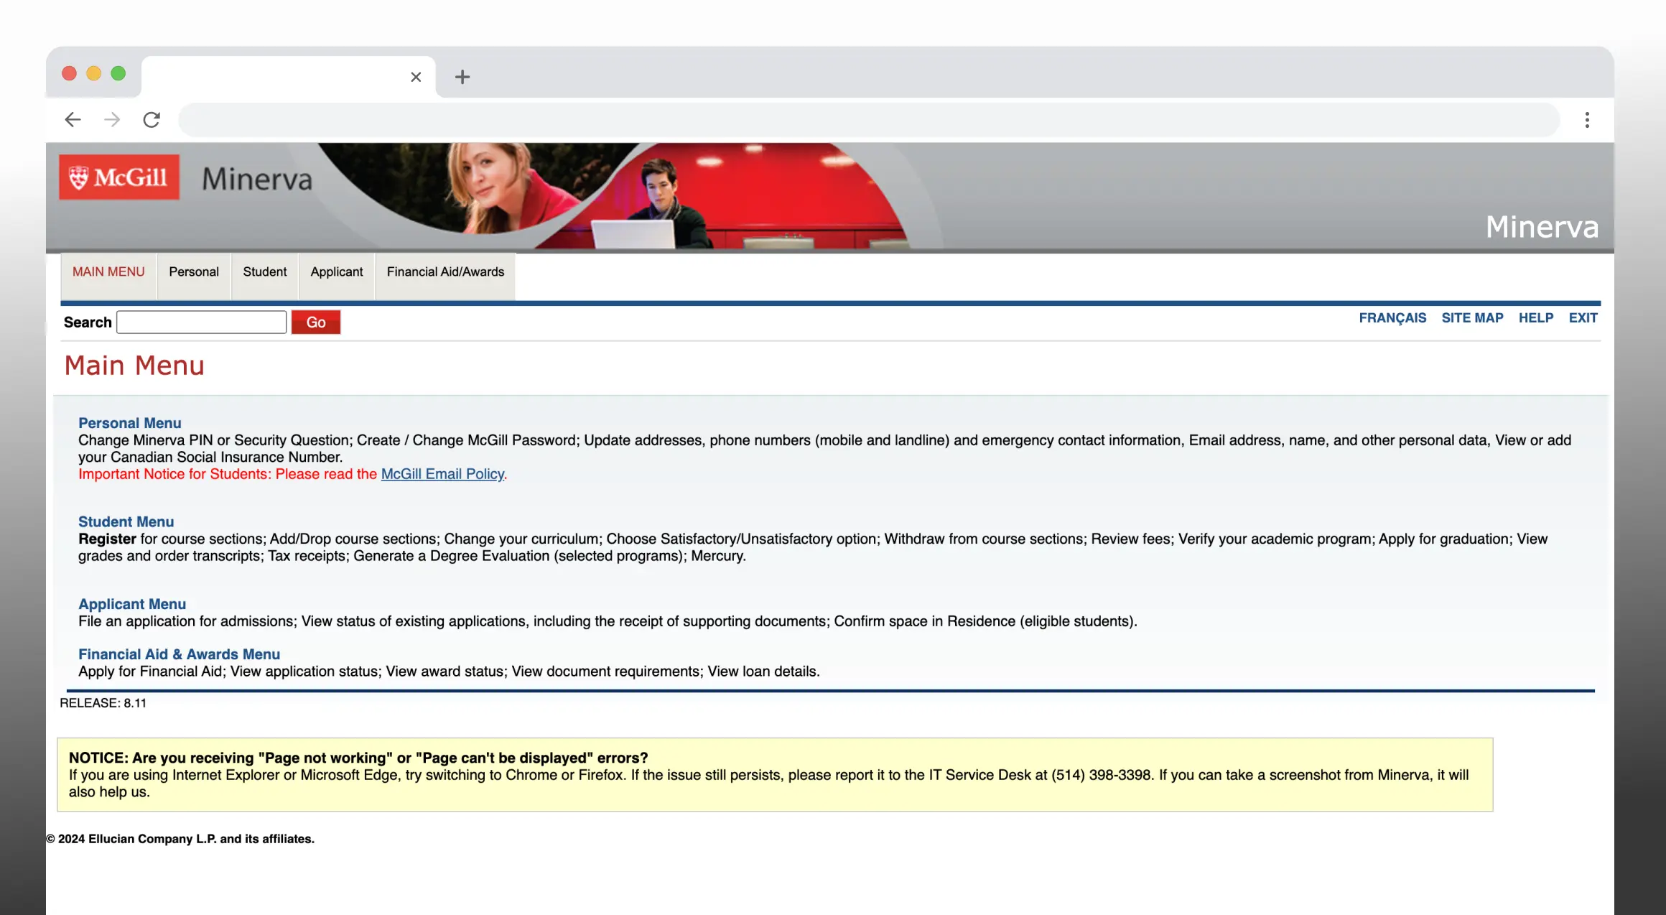Screen dimensions: 1666x915
Task: Open the Personal tab
Action: 194,271
